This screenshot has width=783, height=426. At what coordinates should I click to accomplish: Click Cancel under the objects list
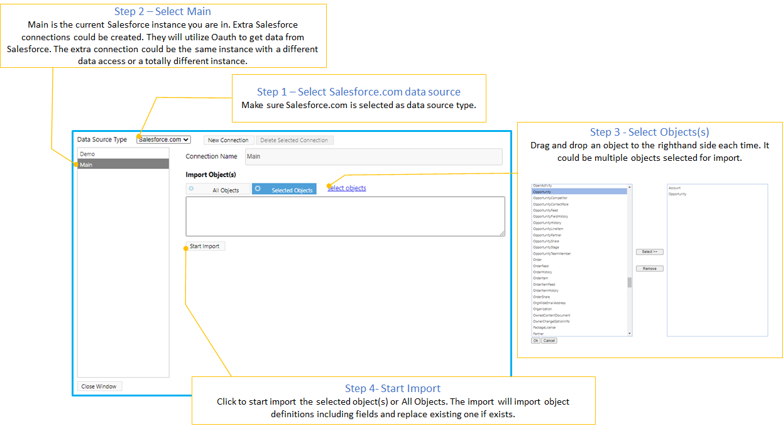pos(549,341)
